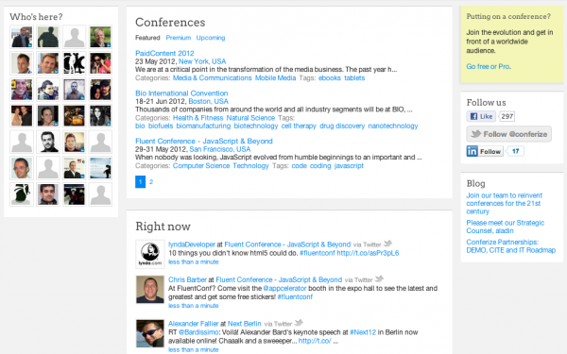
Task: Open the PaidContent 2012 conference
Action: pos(164,53)
